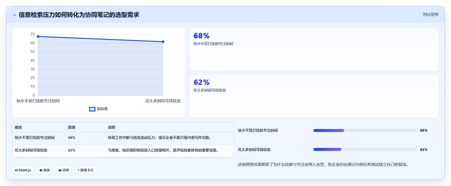The height and width of the screenshot is (186, 451).
Task: Click description starting with 与搜索、知识组织
Action: tap(163, 150)
